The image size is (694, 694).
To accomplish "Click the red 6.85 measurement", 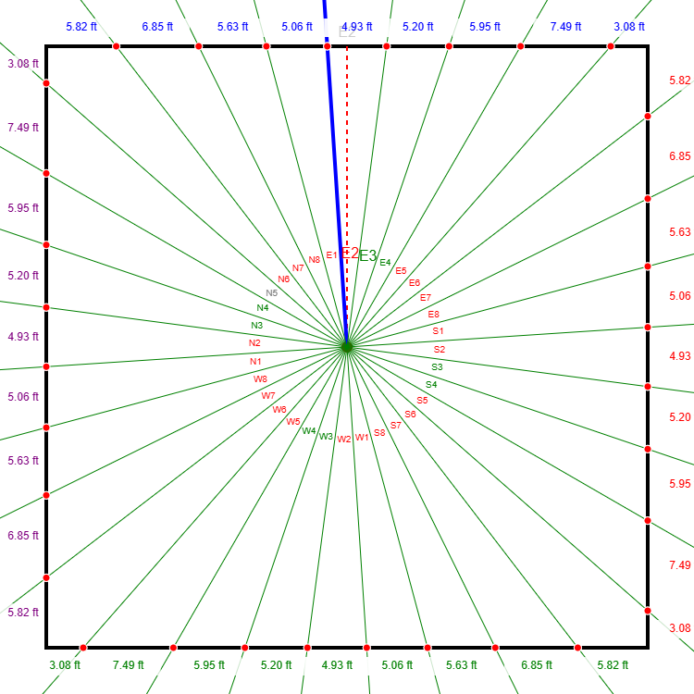I will [x=680, y=156].
